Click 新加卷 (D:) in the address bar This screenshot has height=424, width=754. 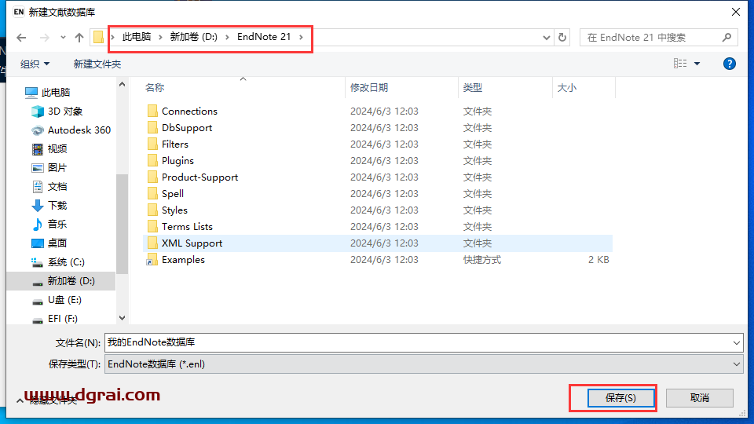pos(193,37)
